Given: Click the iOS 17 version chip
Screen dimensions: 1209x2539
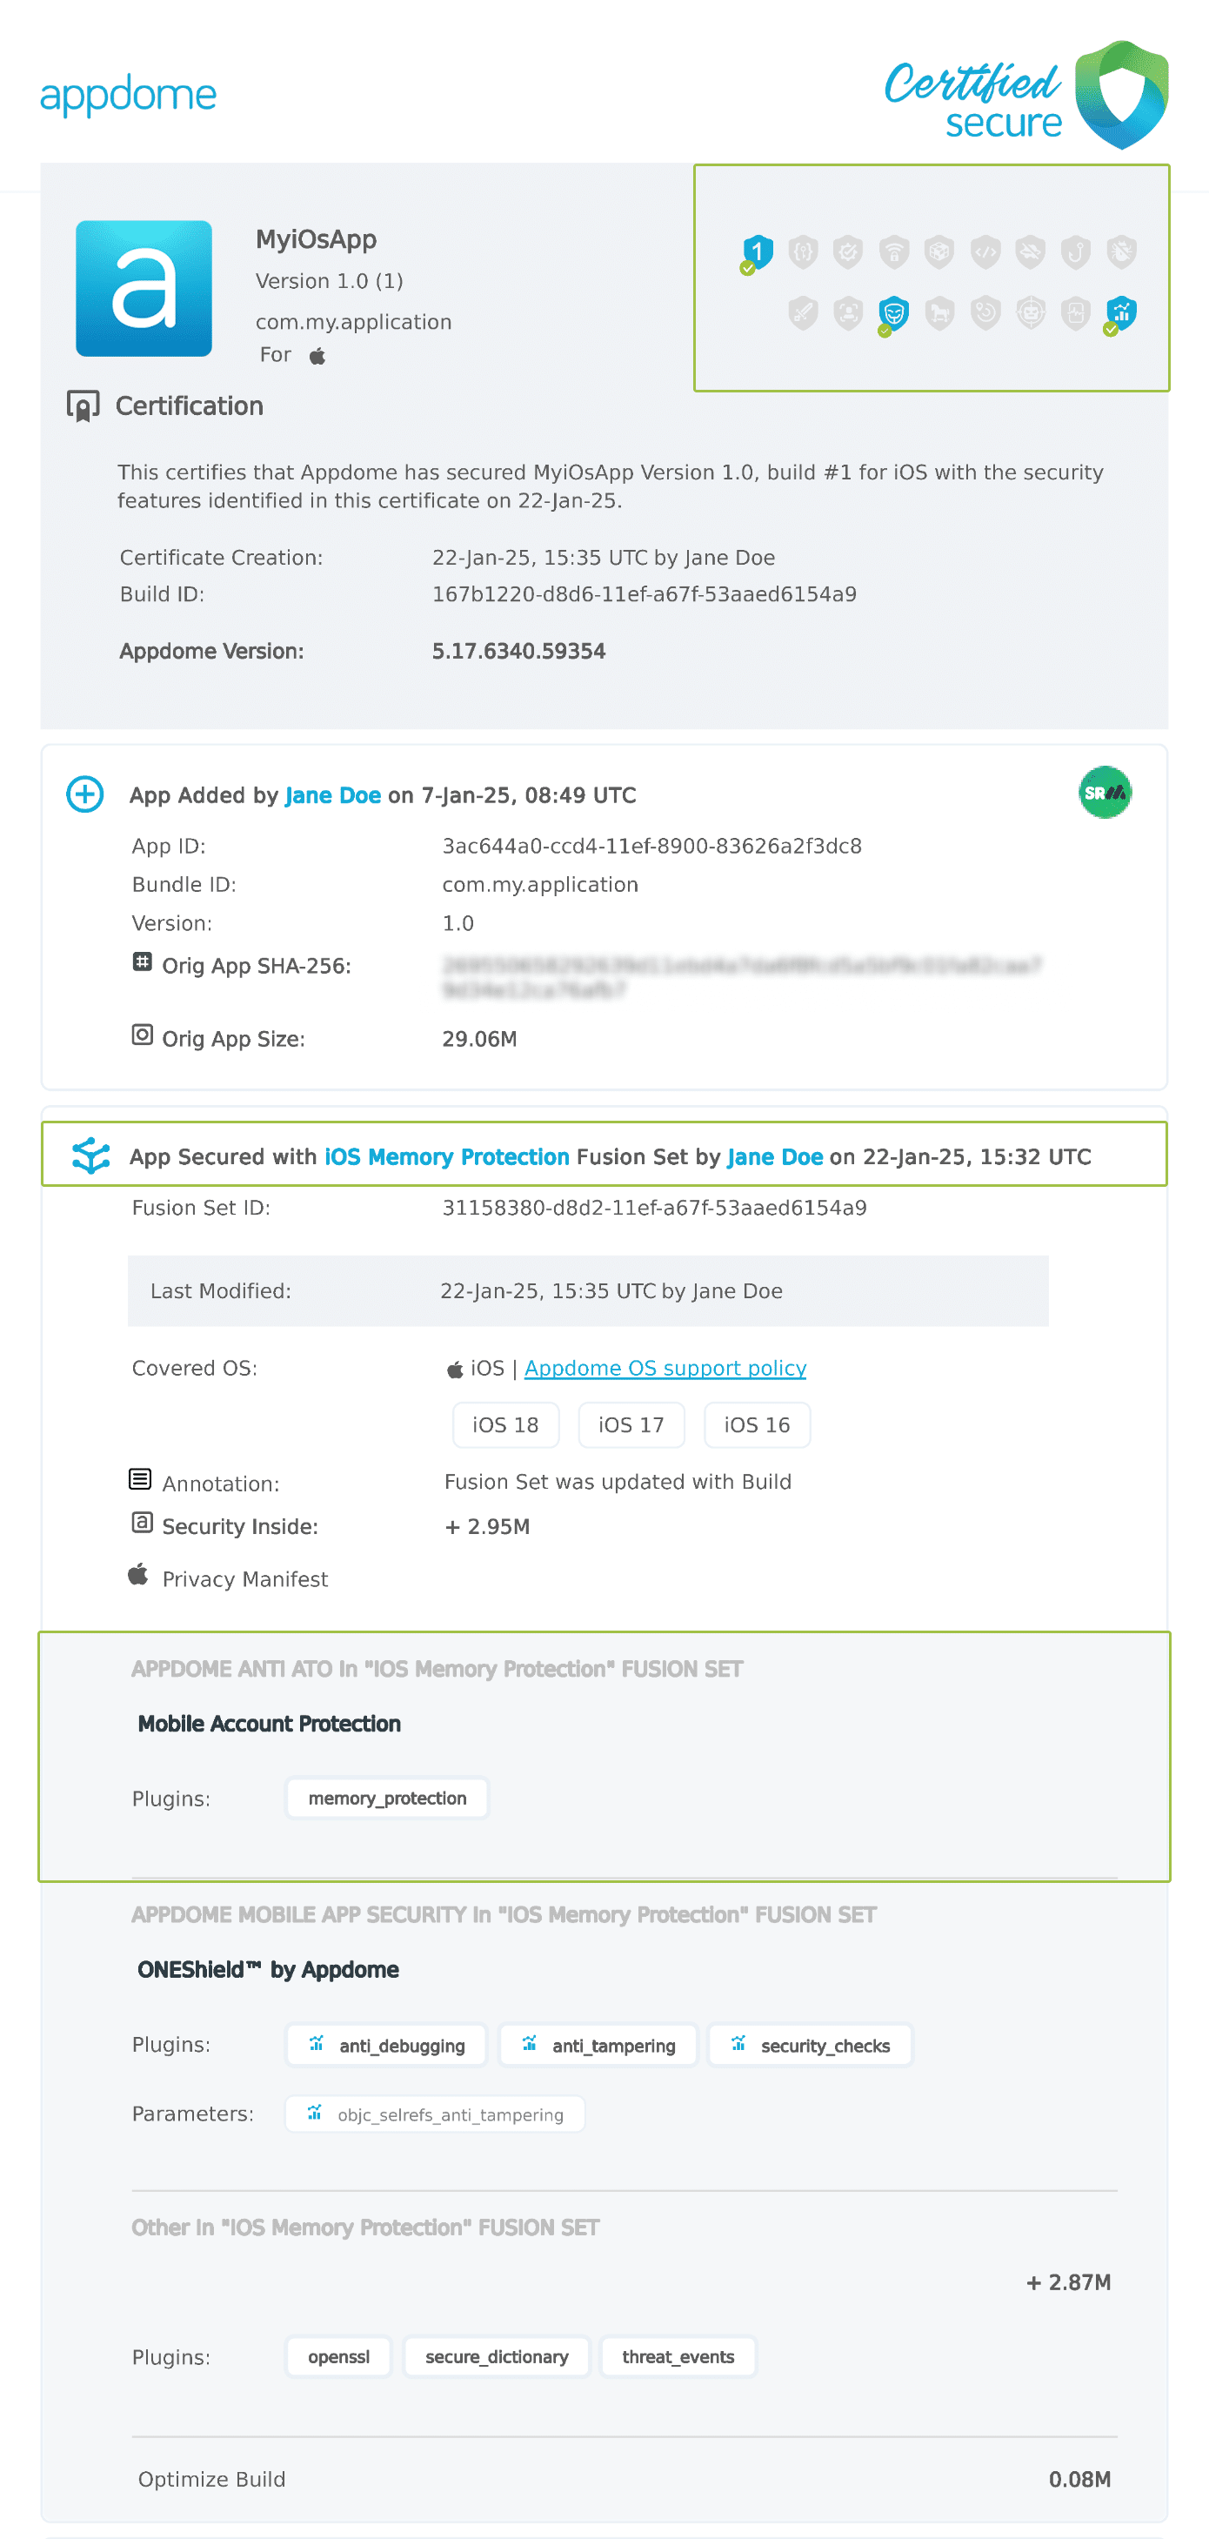Looking at the screenshot, I should 631,1425.
